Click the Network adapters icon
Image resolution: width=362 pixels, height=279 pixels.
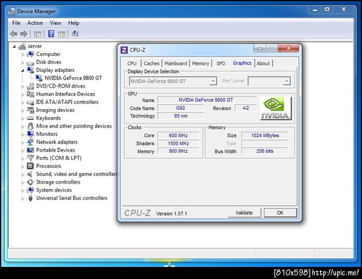point(30,142)
